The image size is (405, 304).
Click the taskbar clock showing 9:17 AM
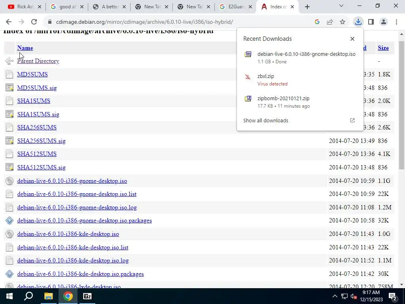coord(371,296)
